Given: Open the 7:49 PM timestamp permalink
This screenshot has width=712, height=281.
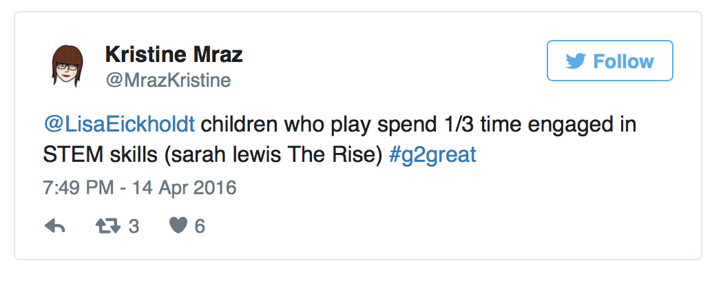Looking at the screenshot, I should click(x=78, y=187).
